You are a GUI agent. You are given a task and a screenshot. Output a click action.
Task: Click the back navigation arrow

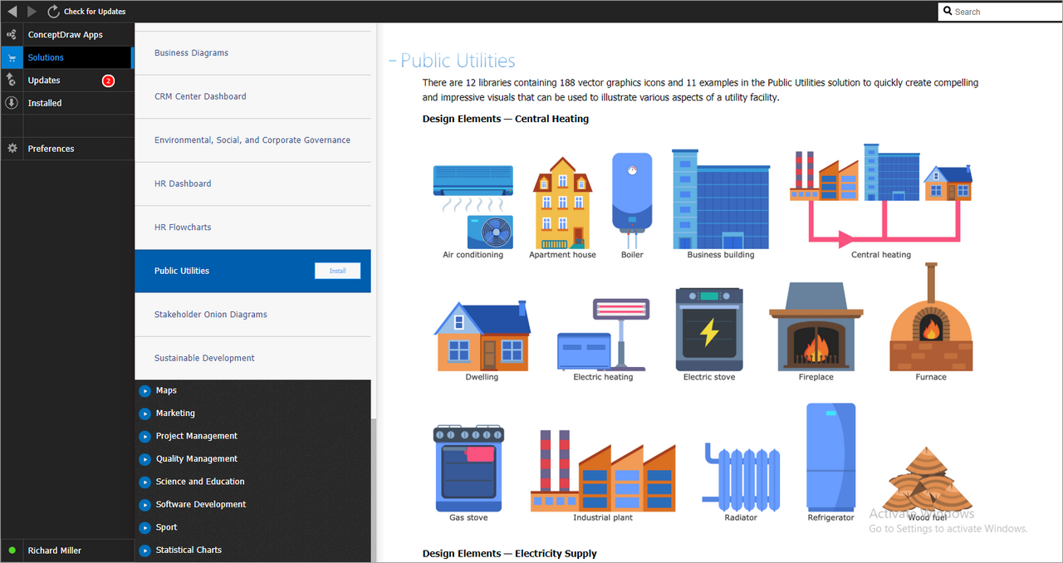click(12, 12)
